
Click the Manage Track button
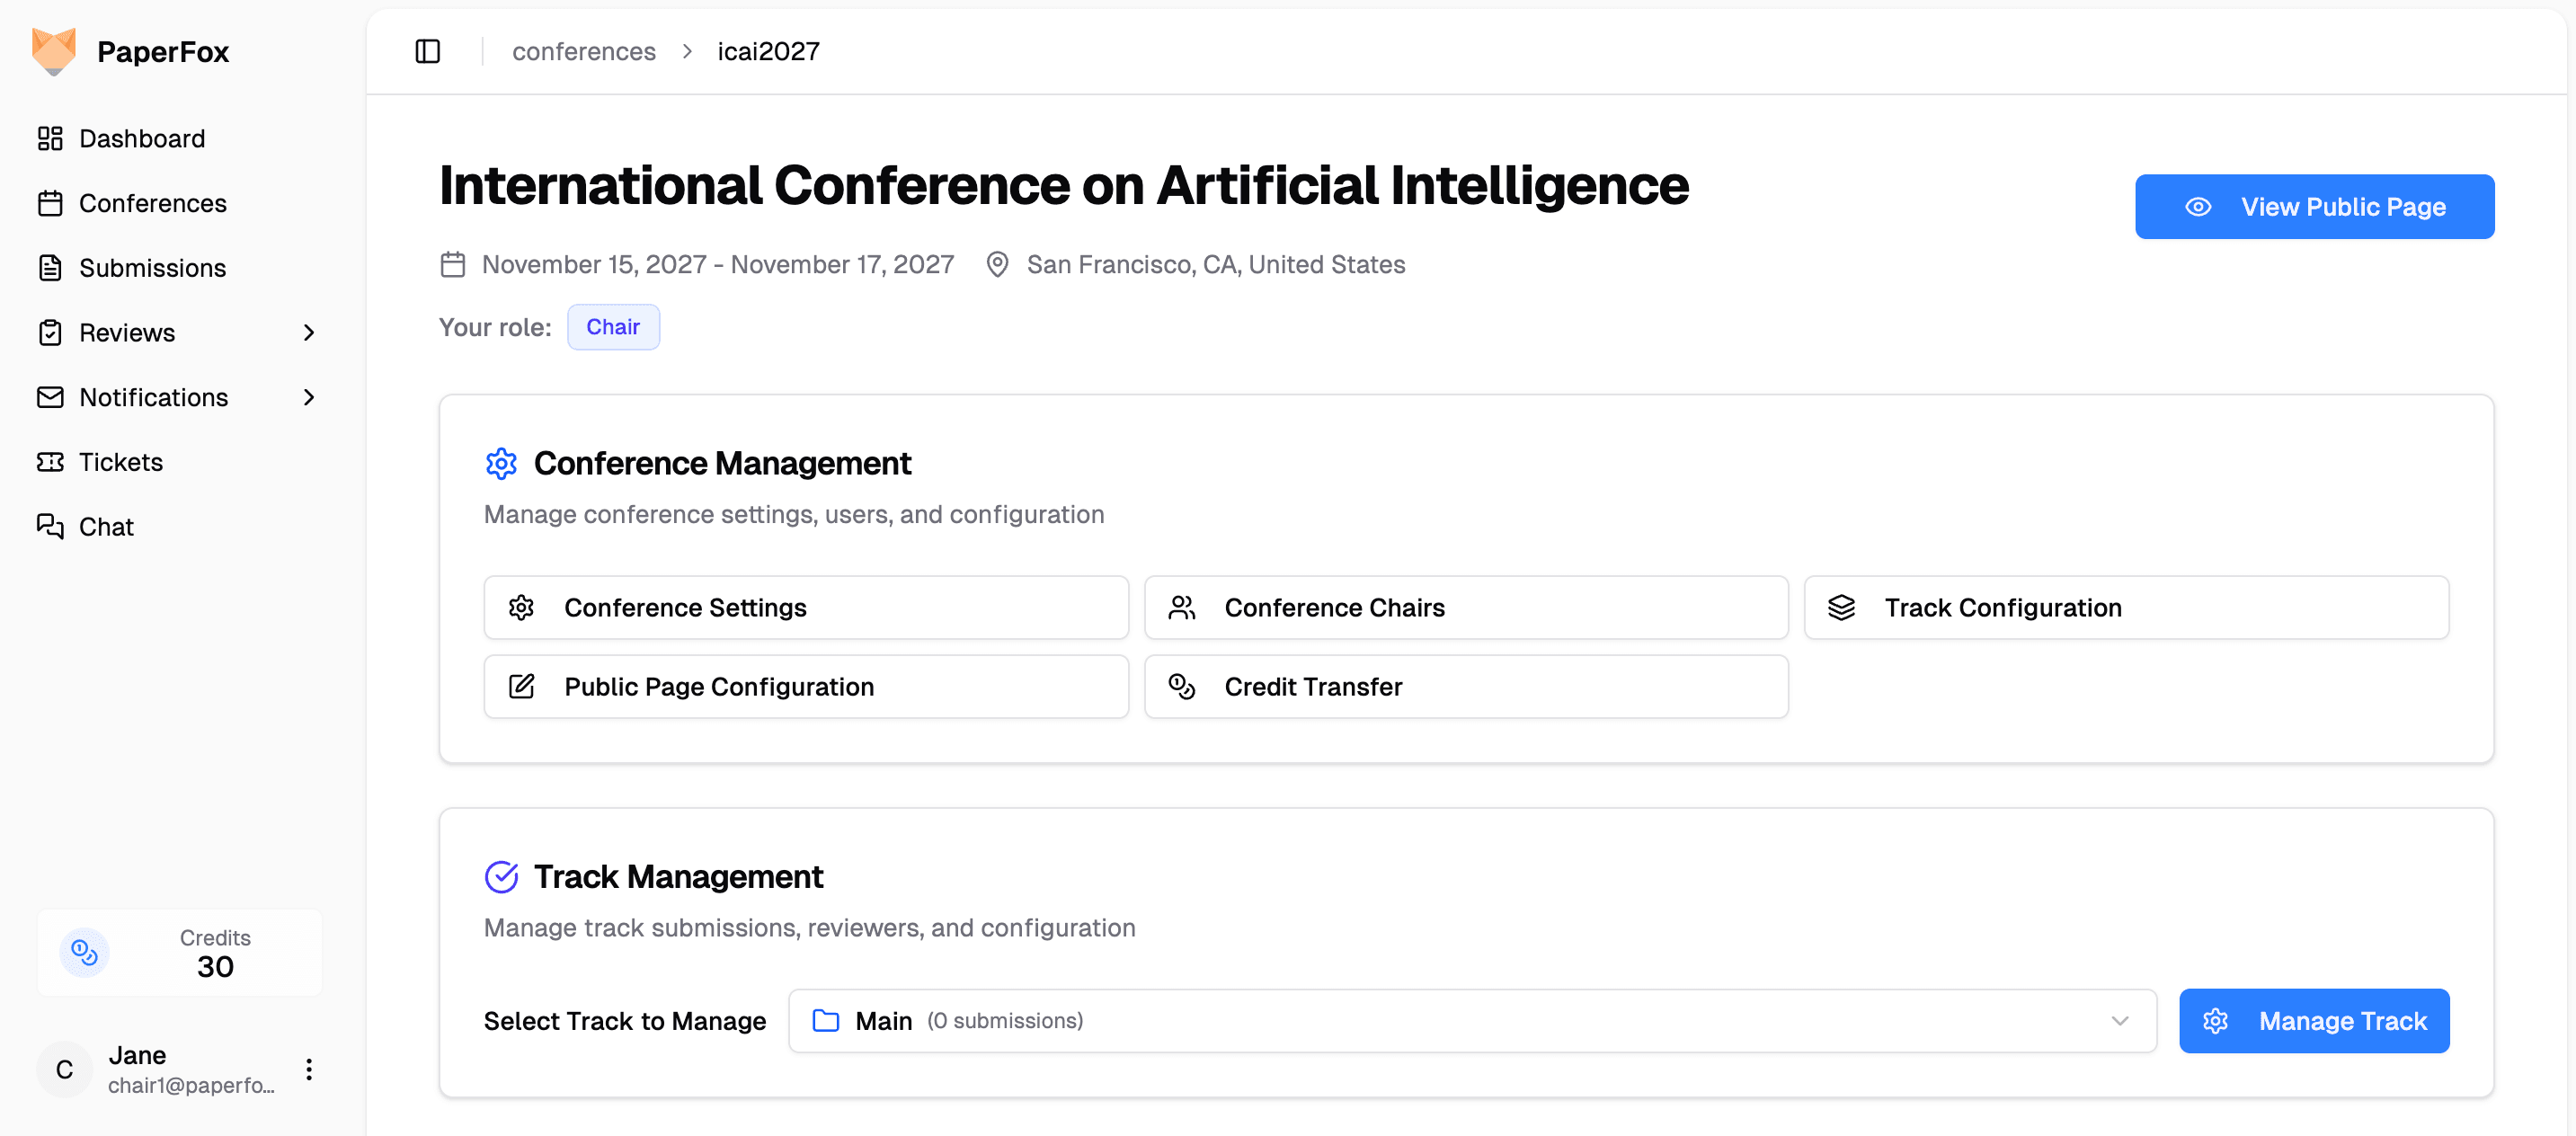click(2313, 1020)
